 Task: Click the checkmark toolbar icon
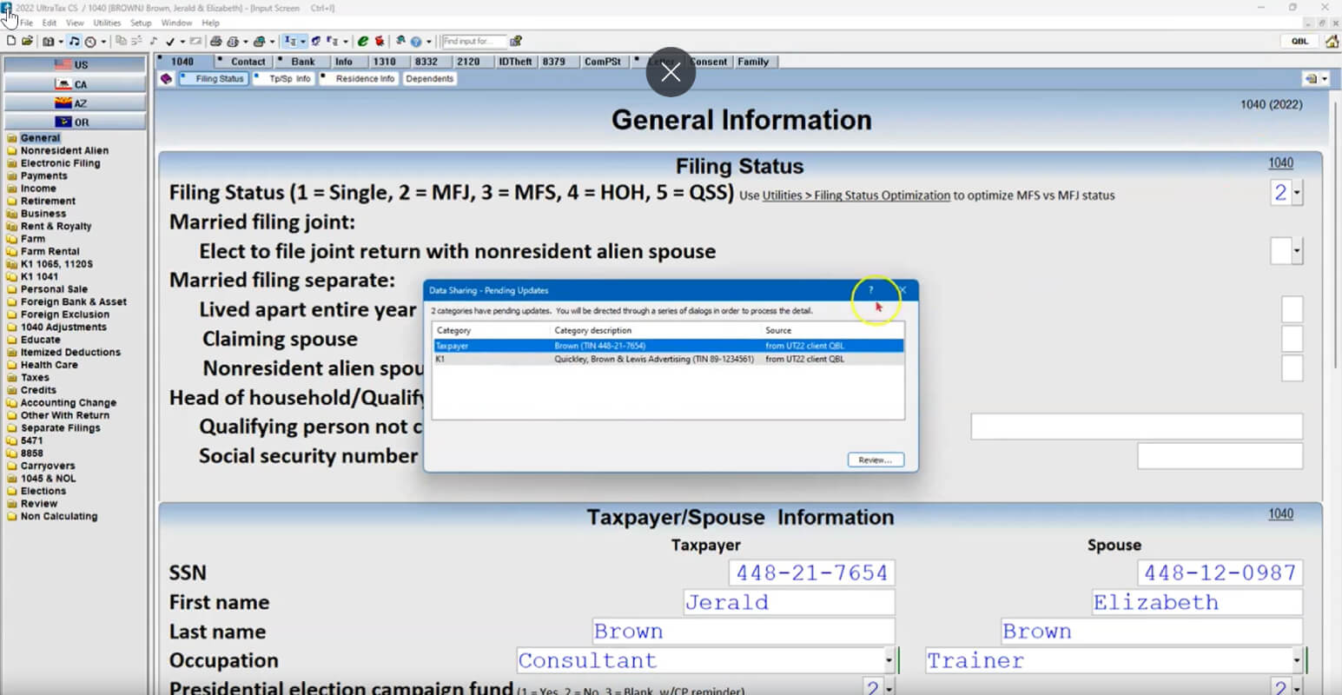[169, 42]
